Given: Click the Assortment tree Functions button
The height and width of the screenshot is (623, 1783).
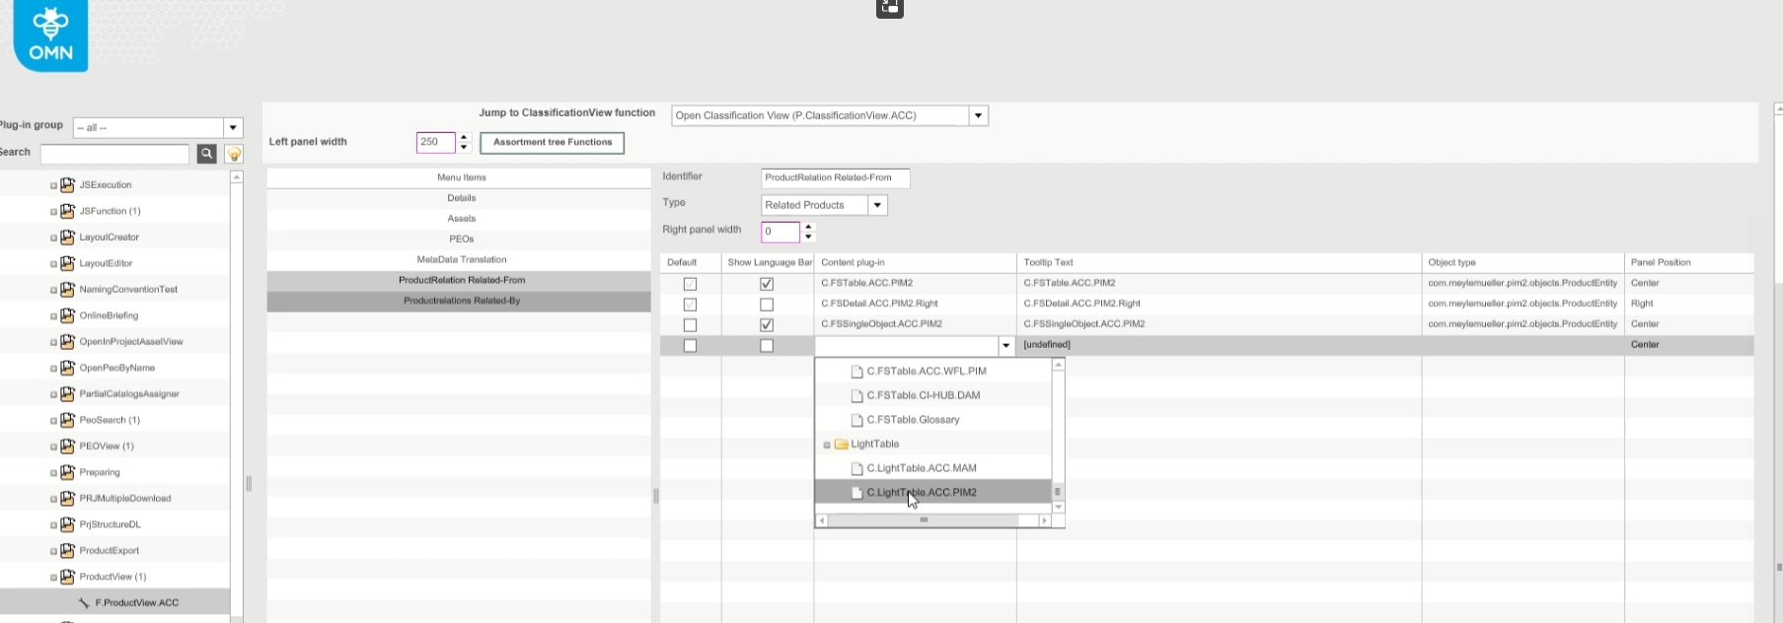Looking at the screenshot, I should point(552,143).
